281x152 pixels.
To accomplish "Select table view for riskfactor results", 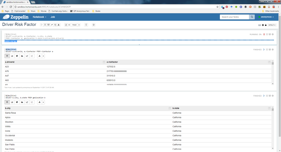I will click(7, 56).
